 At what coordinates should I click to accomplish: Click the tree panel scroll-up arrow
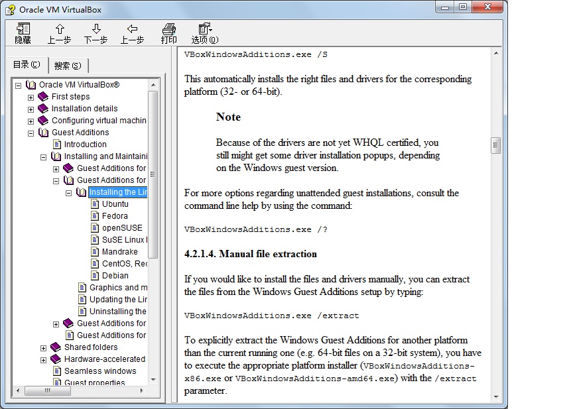coord(153,85)
